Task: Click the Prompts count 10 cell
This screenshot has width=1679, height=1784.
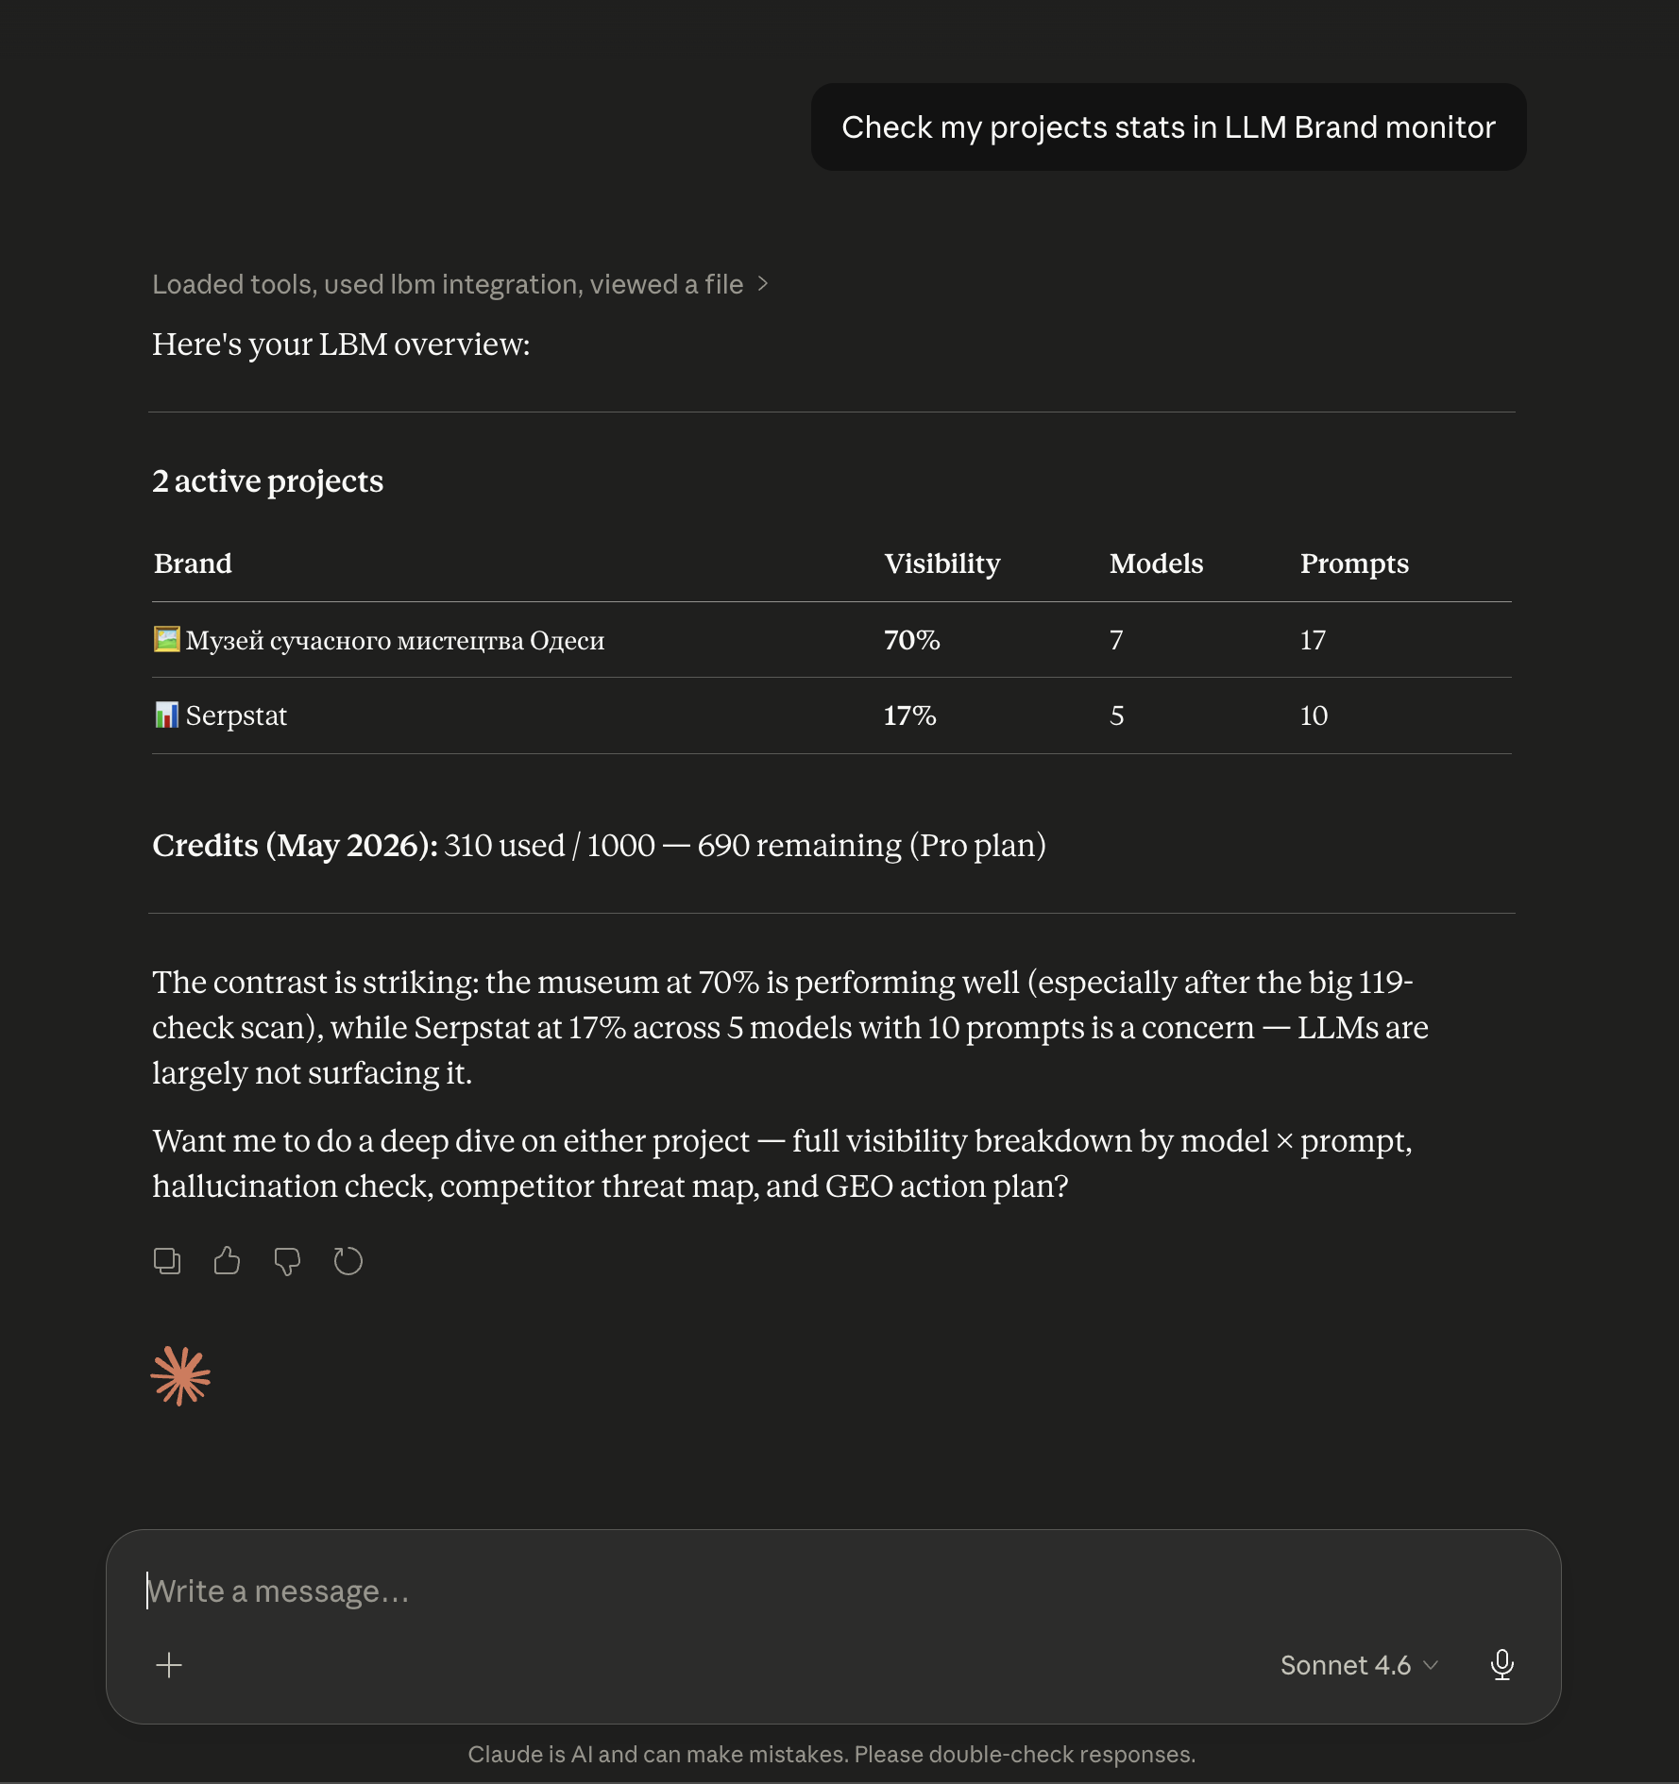Action: (1314, 715)
